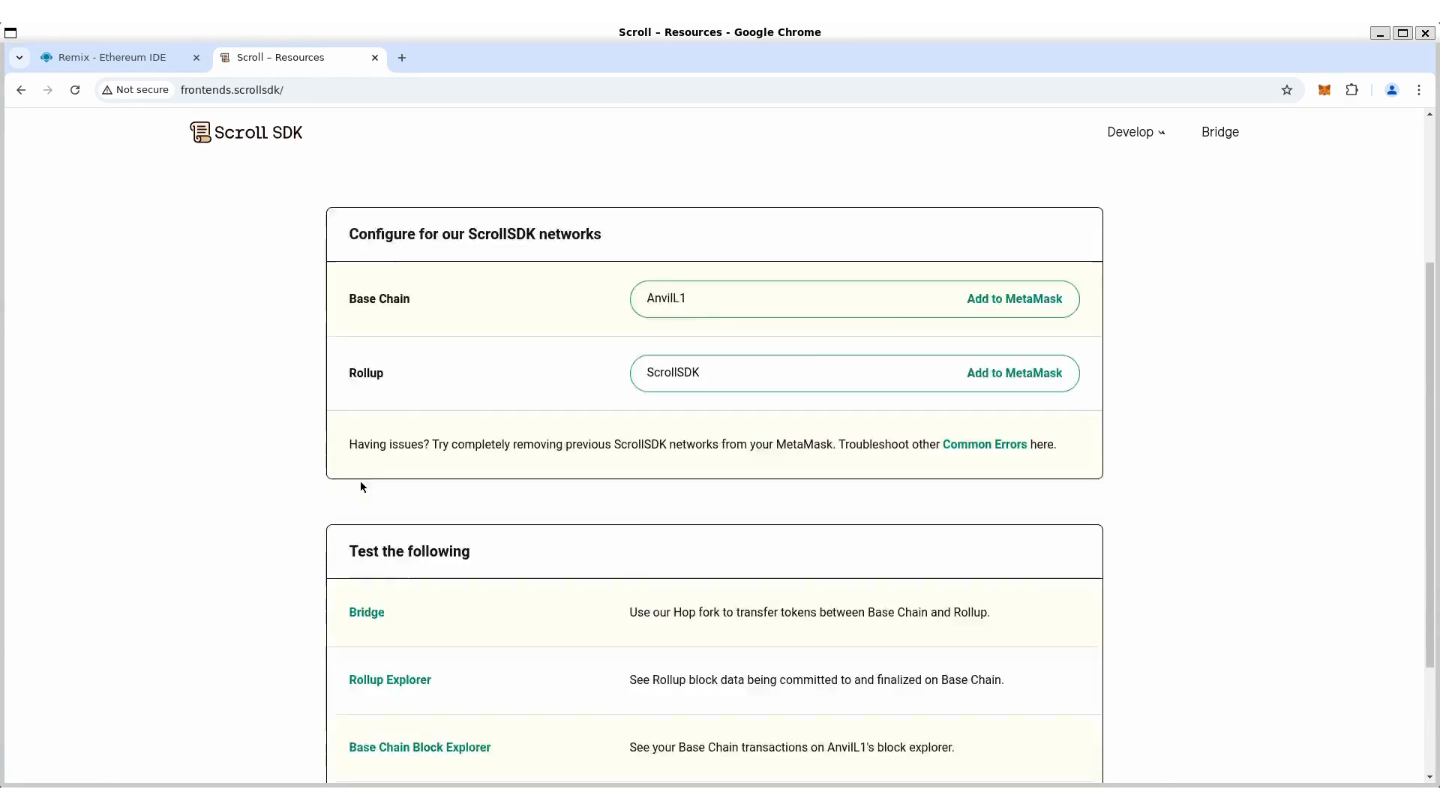The height and width of the screenshot is (810, 1440).
Task: Open the tab search dropdown arrow
Action: coord(19,58)
